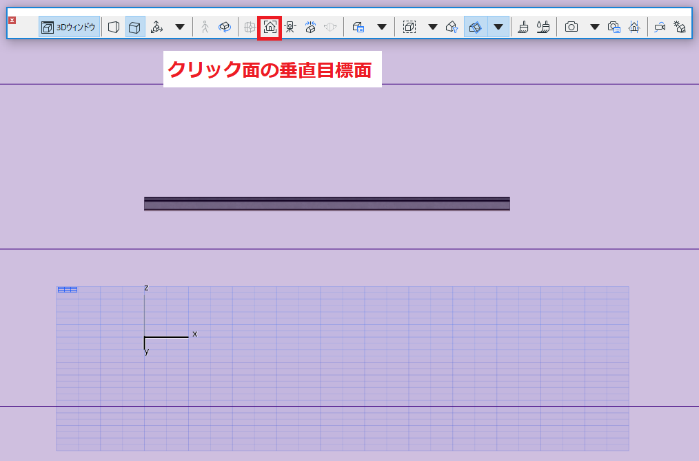Expand the 3D styles dropdown arrow

[x=382, y=27]
